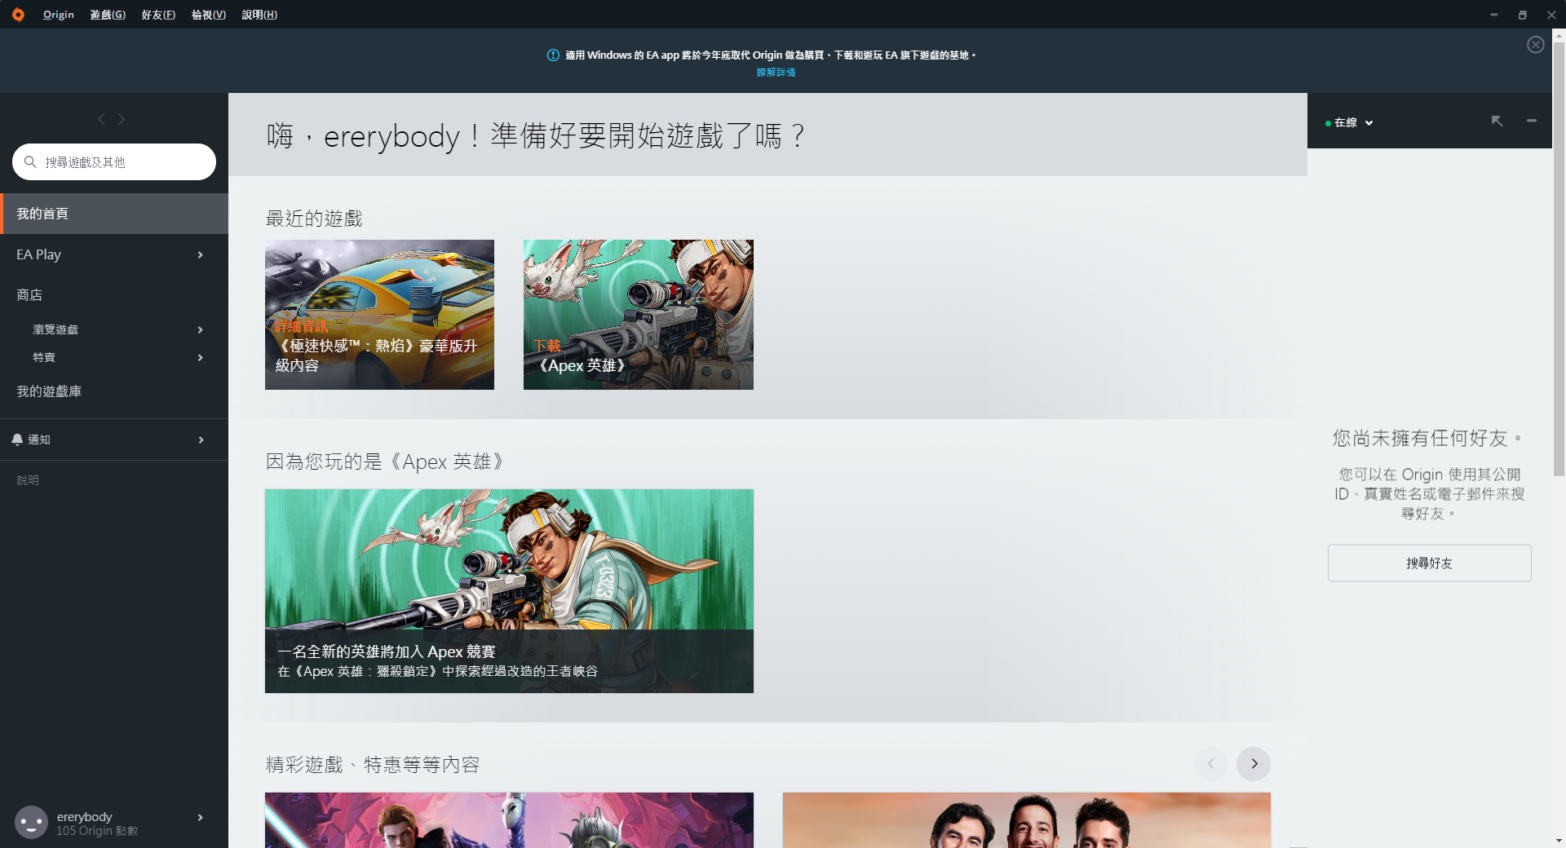Select 我的首頁 in sidebar

(x=114, y=214)
